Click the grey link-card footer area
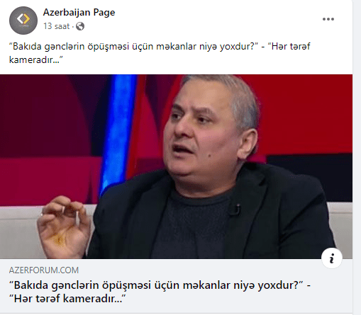 [x=176, y=285]
